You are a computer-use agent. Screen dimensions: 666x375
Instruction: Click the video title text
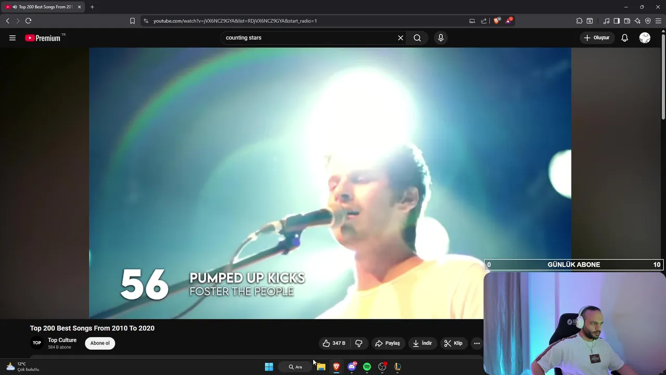pyautogui.click(x=92, y=328)
